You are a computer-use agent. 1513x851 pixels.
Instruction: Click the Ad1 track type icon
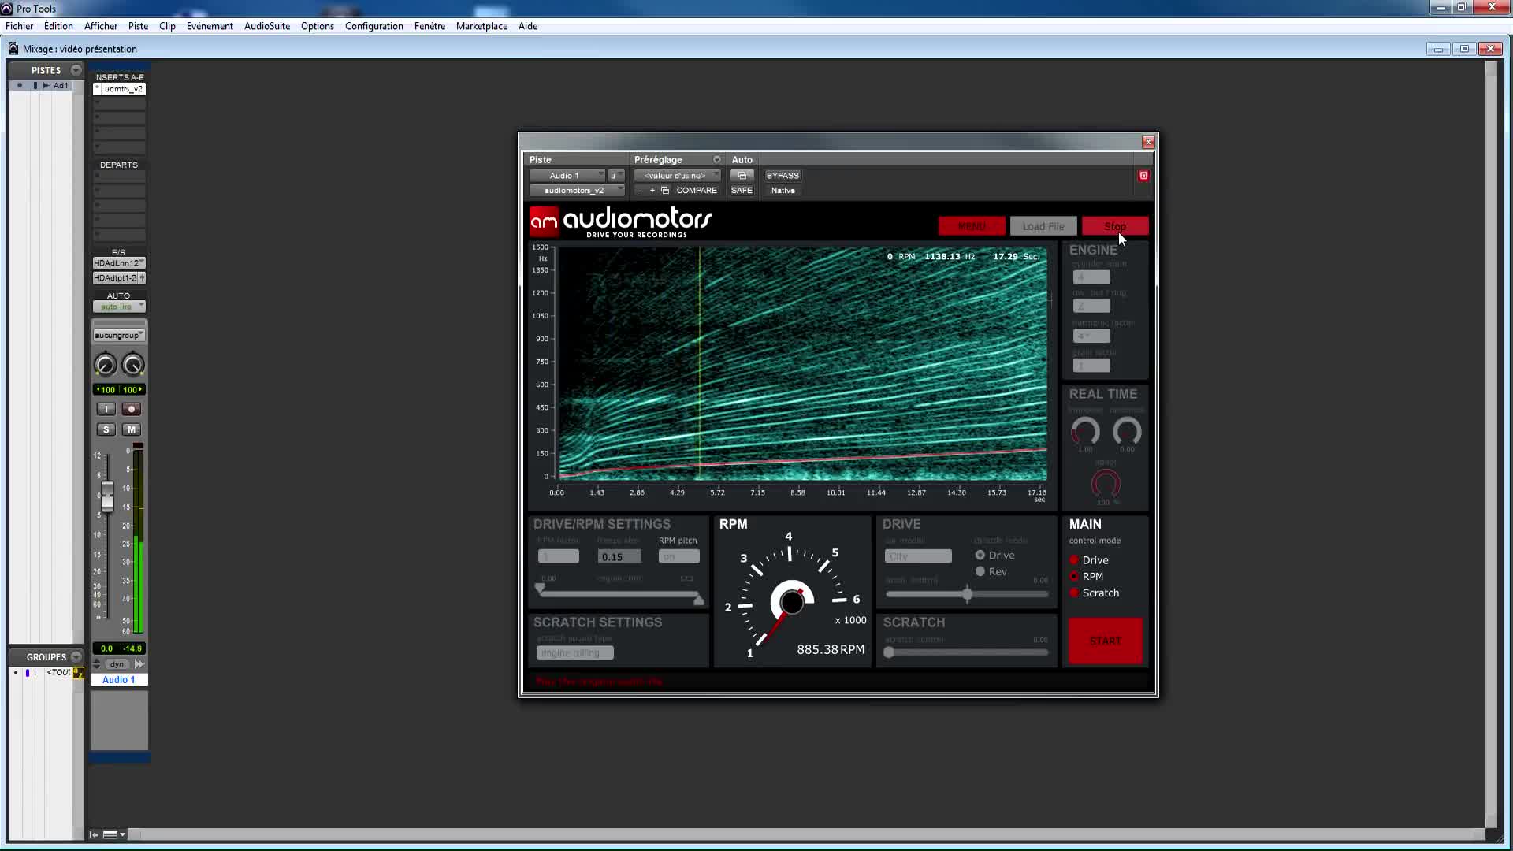coord(46,86)
